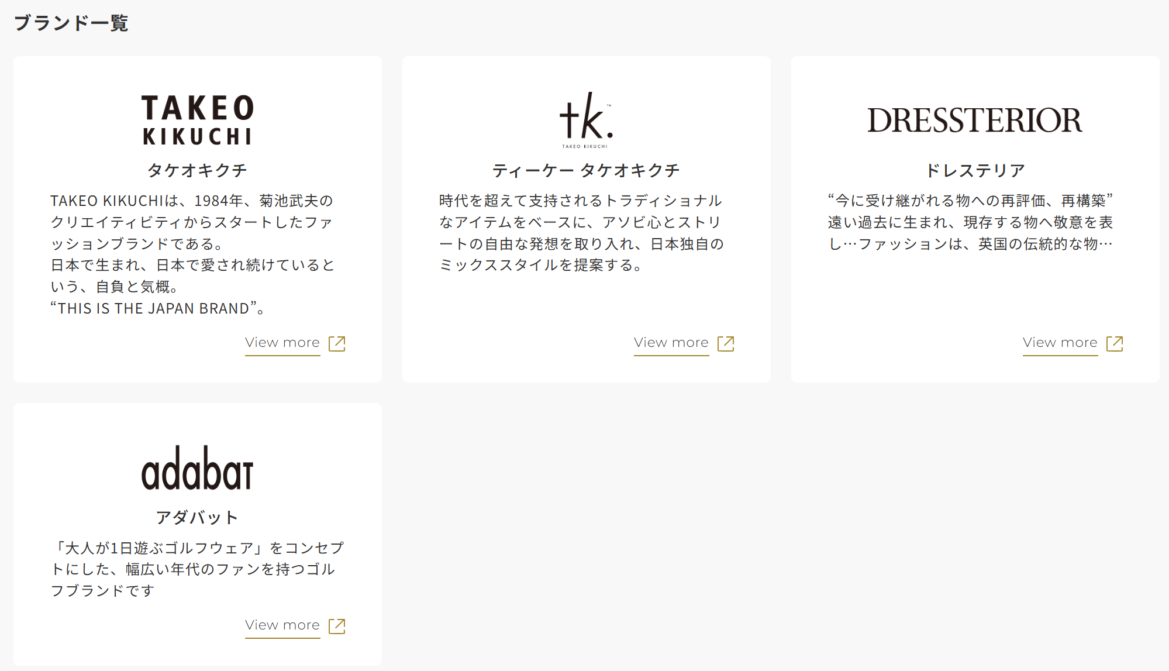
Task: Click external link icon in tk. card
Action: tap(726, 343)
